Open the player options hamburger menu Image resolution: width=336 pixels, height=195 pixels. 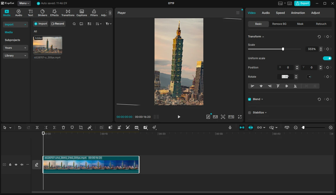click(x=238, y=13)
